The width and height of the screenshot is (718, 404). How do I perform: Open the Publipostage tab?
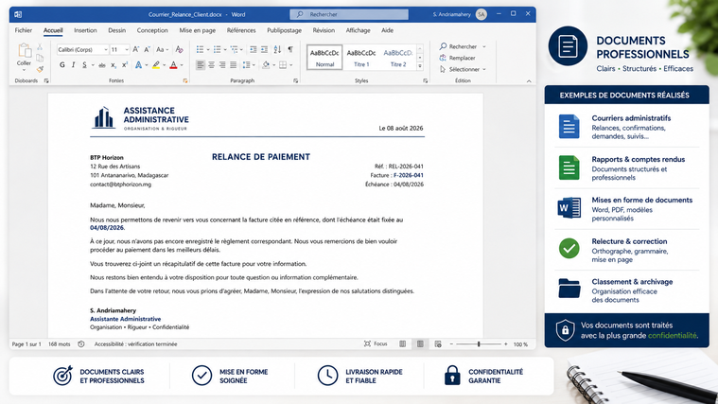click(285, 30)
